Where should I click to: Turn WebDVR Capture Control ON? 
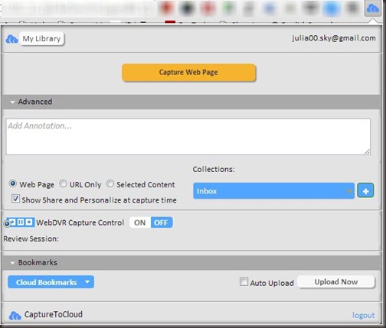click(x=140, y=222)
